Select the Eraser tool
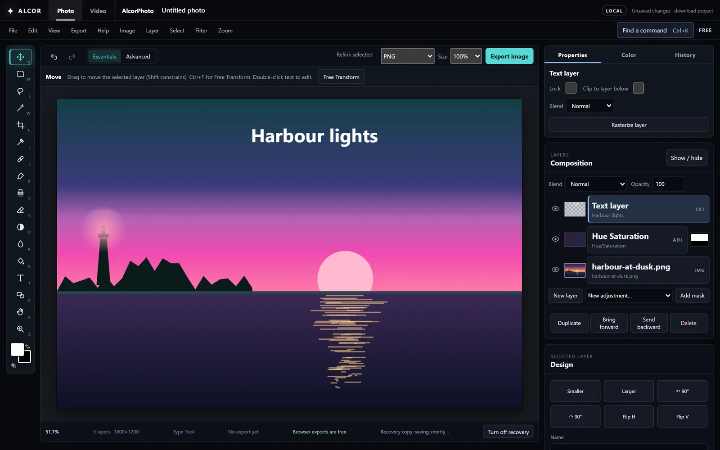Image resolution: width=720 pixels, height=450 pixels. pos(21,210)
